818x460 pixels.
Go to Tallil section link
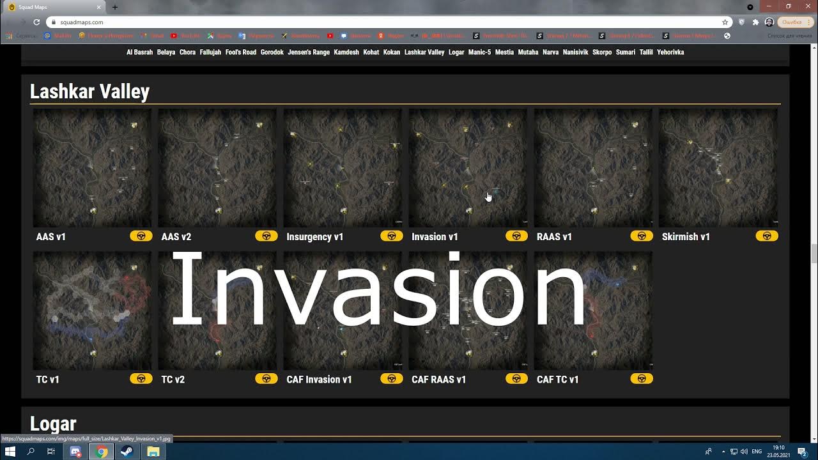pyautogui.click(x=646, y=52)
